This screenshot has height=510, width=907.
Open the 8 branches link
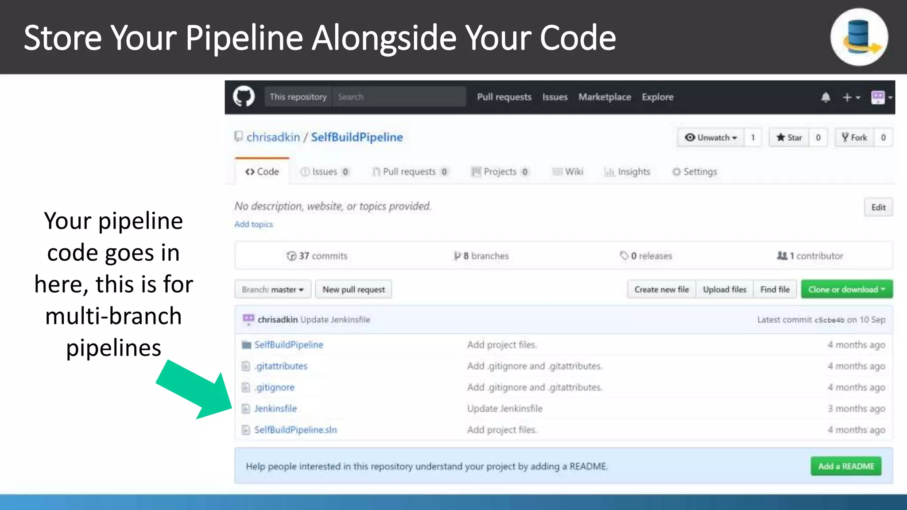[481, 256]
